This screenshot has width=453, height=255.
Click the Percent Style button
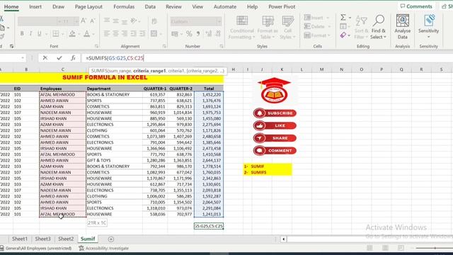[x=189, y=34]
